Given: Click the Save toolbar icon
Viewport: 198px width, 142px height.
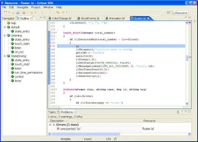Looking at the screenshot, I should [13, 12].
